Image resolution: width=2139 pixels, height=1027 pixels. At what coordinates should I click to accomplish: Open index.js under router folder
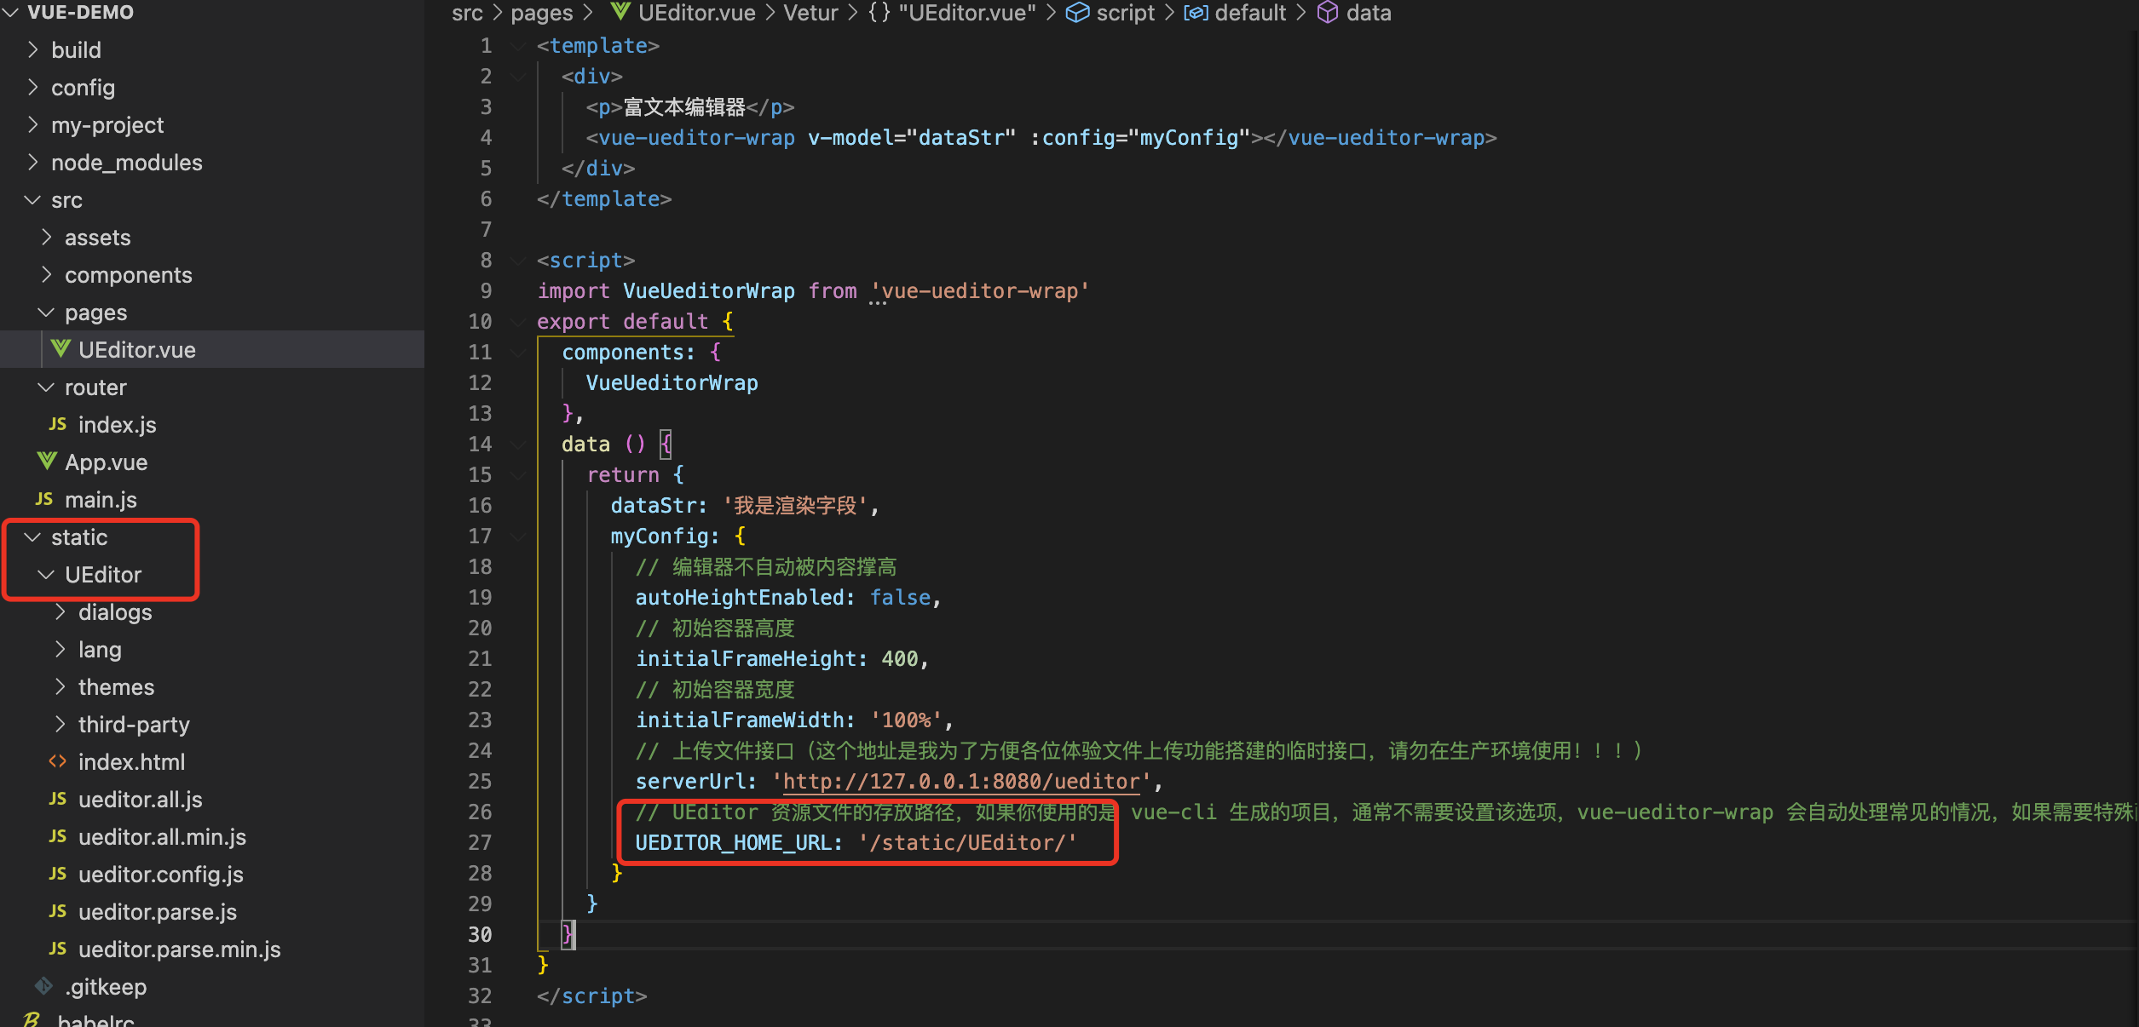pyautogui.click(x=117, y=424)
